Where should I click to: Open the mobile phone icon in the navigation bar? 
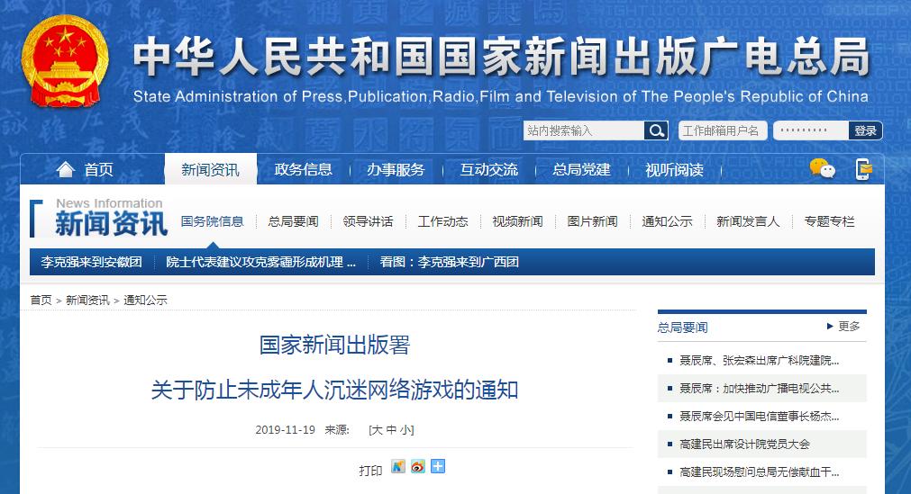tap(864, 169)
